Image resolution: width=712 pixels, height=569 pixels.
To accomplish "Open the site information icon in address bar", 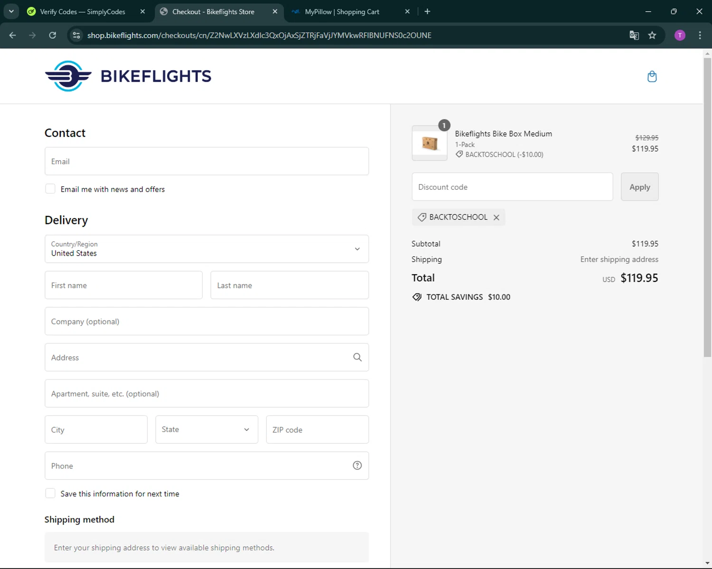I will pyautogui.click(x=76, y=35).
